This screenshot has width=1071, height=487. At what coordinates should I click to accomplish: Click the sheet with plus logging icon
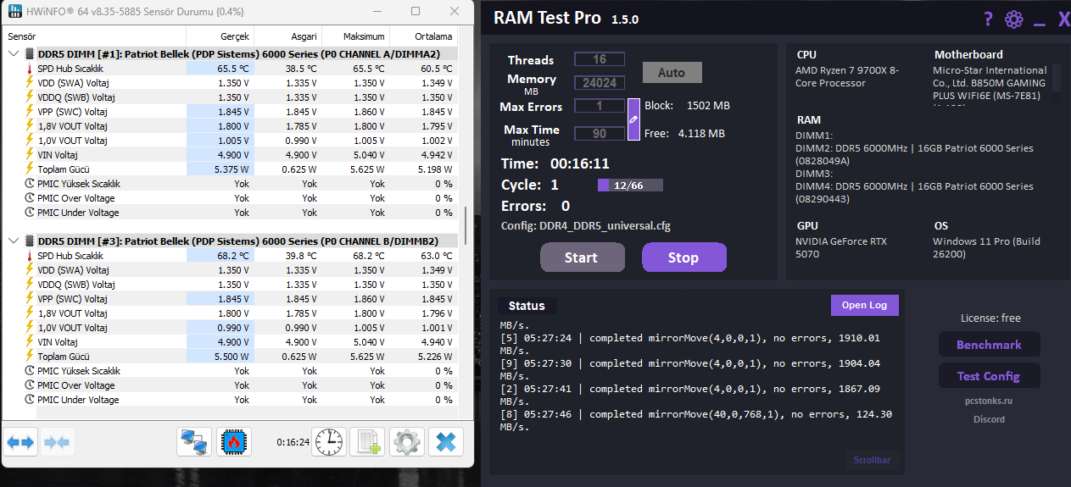point(367,441)
